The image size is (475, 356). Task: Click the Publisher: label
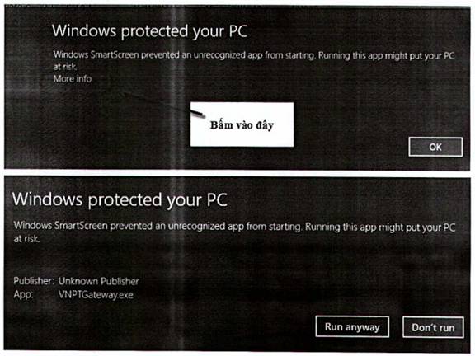click(34, 281)
